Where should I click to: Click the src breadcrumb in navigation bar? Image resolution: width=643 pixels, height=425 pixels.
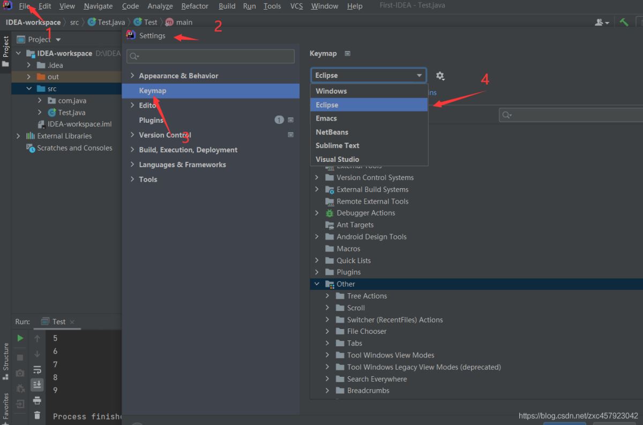pos(74,22)
